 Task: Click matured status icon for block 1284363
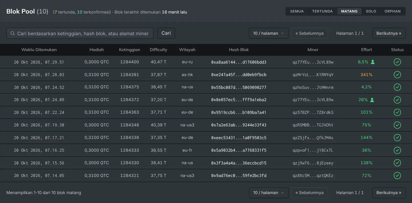coord(397,112)
